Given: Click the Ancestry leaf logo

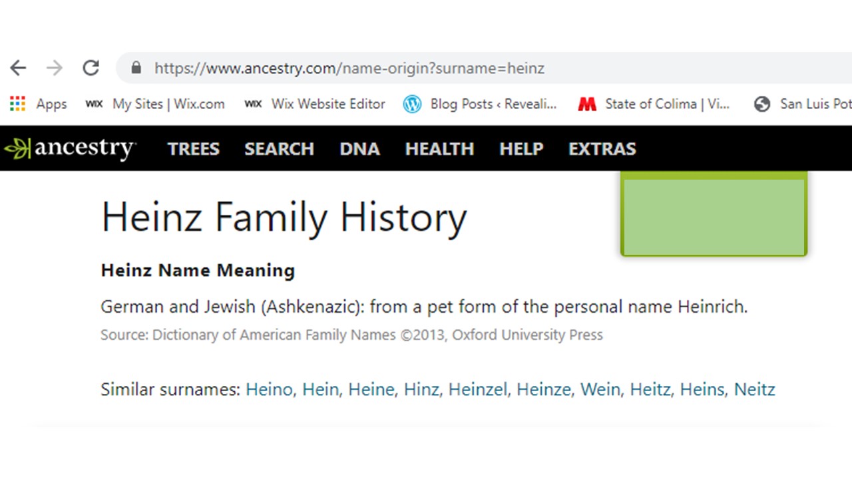Looking at the screenshot, I should (x=69, y=148).
